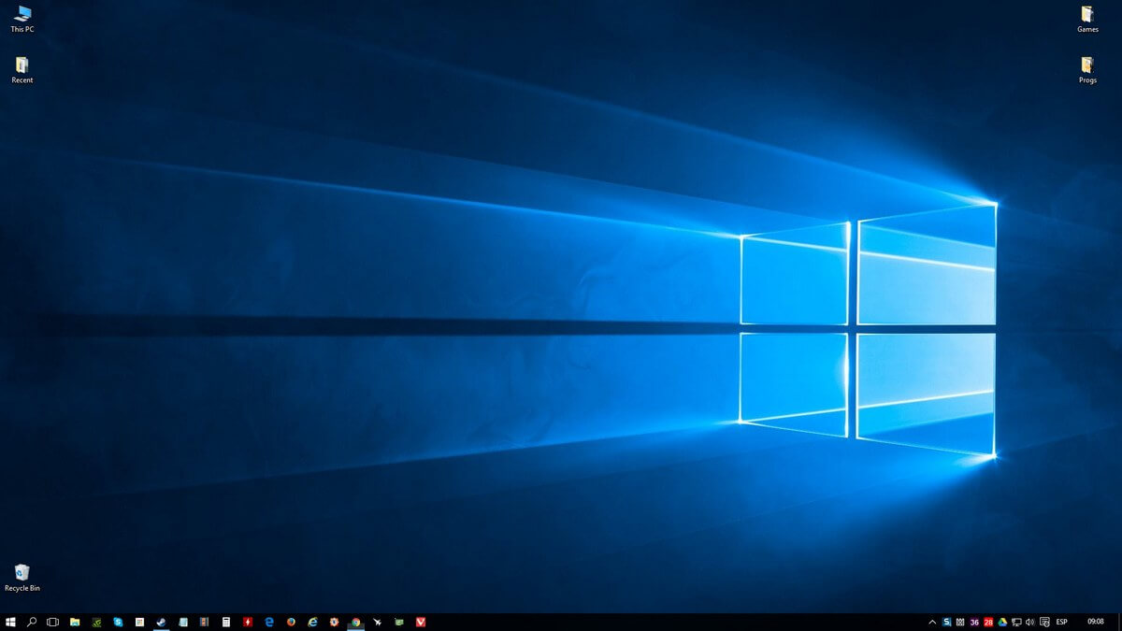Open Action Center notifications icon

(x=1044, y=623)
